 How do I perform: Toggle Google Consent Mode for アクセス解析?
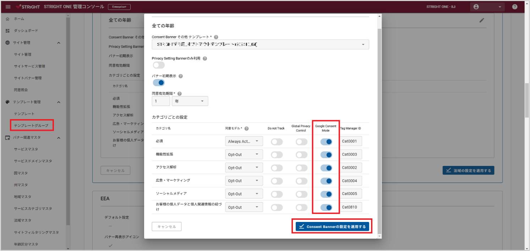[326, 168]
